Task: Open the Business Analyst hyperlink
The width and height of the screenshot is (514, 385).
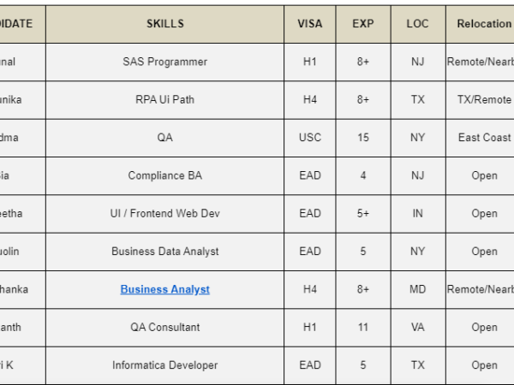Action: (164, 289)
